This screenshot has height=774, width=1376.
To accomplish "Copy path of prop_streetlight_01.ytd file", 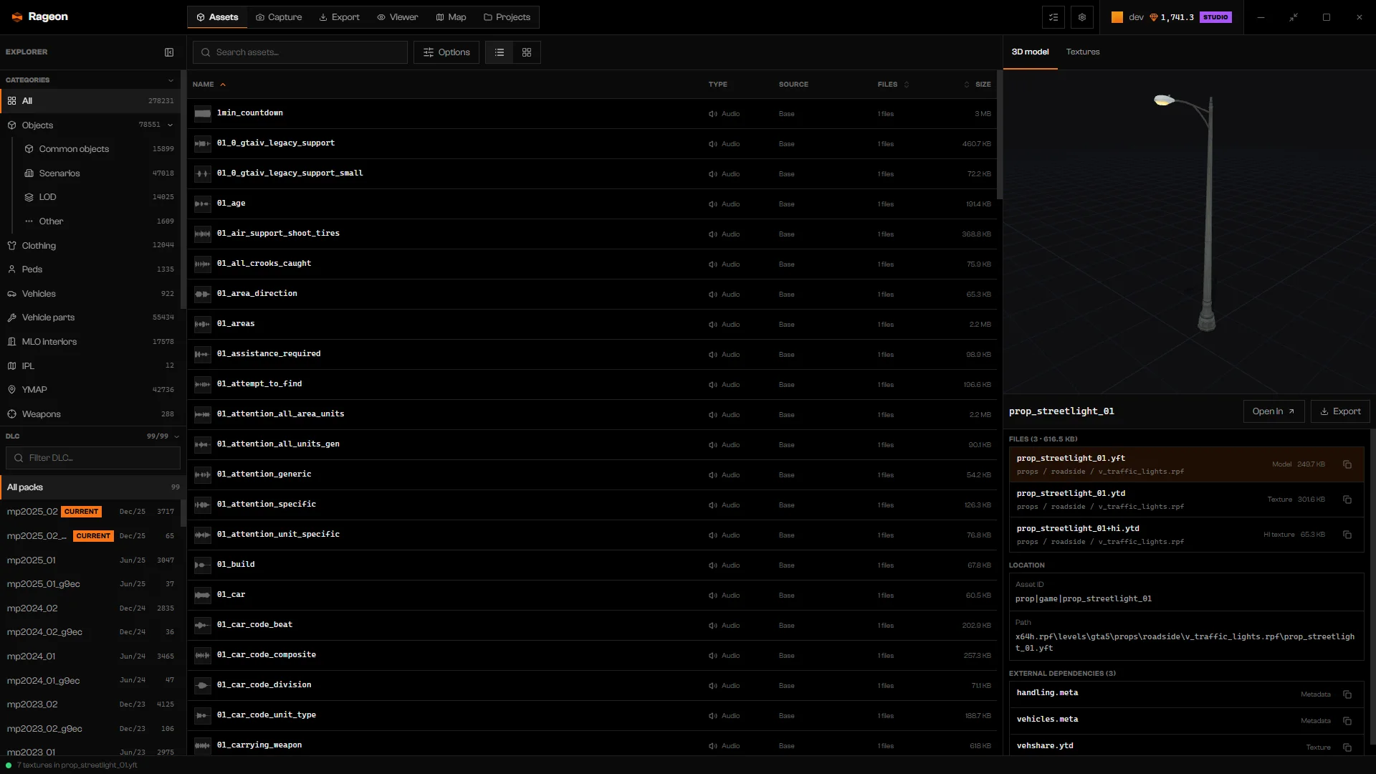I will click(x=1347, y=500).
